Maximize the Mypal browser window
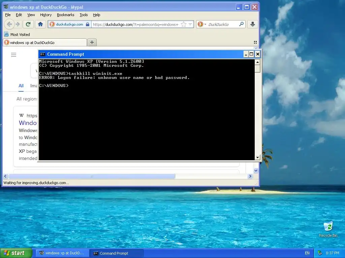The width and height of the screenshot is (345, 258). click(x=247, y=7)
